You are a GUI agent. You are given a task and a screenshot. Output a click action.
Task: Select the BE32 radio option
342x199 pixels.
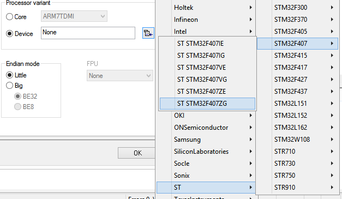17,96
